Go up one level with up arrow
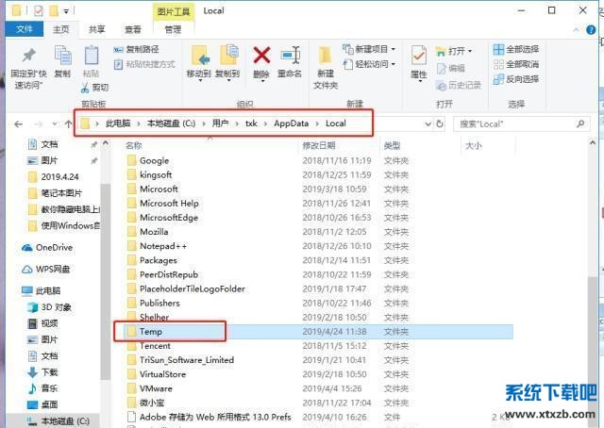 point(64,123)
